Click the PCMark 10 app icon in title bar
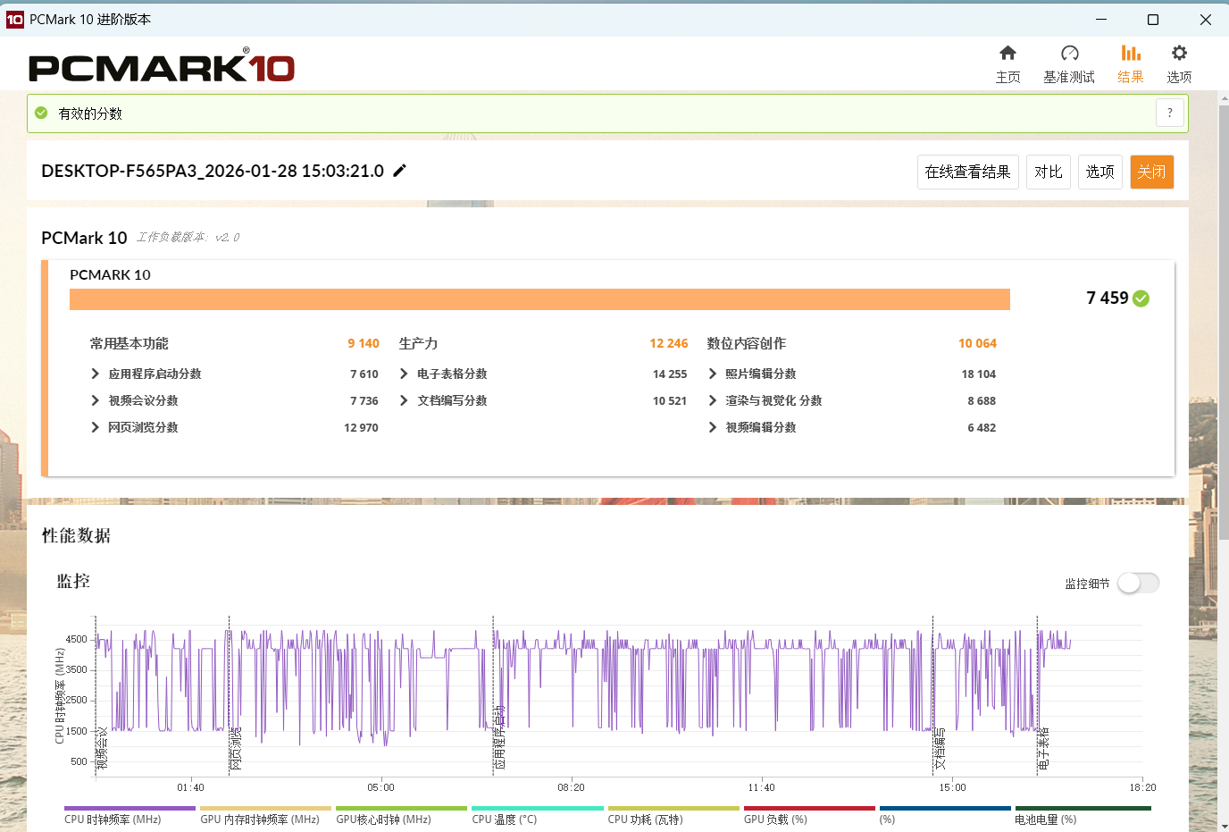 coord(15,20)
